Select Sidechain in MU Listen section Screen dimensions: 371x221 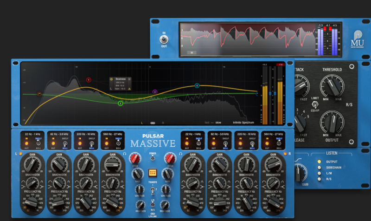[319, 168]
